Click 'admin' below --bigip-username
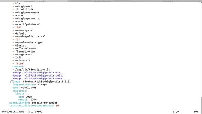The width and height of the screenshot is (202, 114). click(19, 16)
